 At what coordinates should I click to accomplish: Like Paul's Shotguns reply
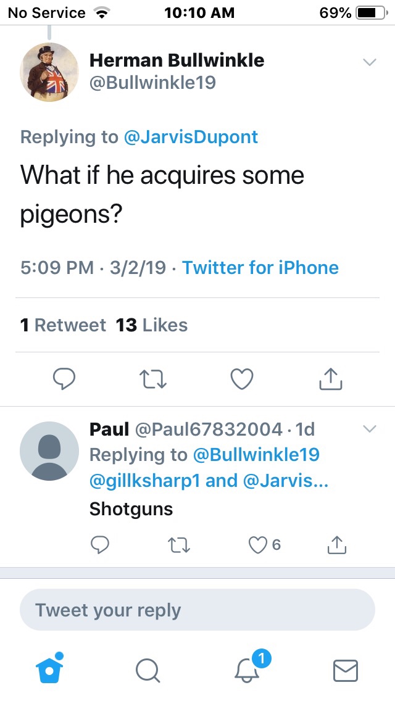pos(257,544)
